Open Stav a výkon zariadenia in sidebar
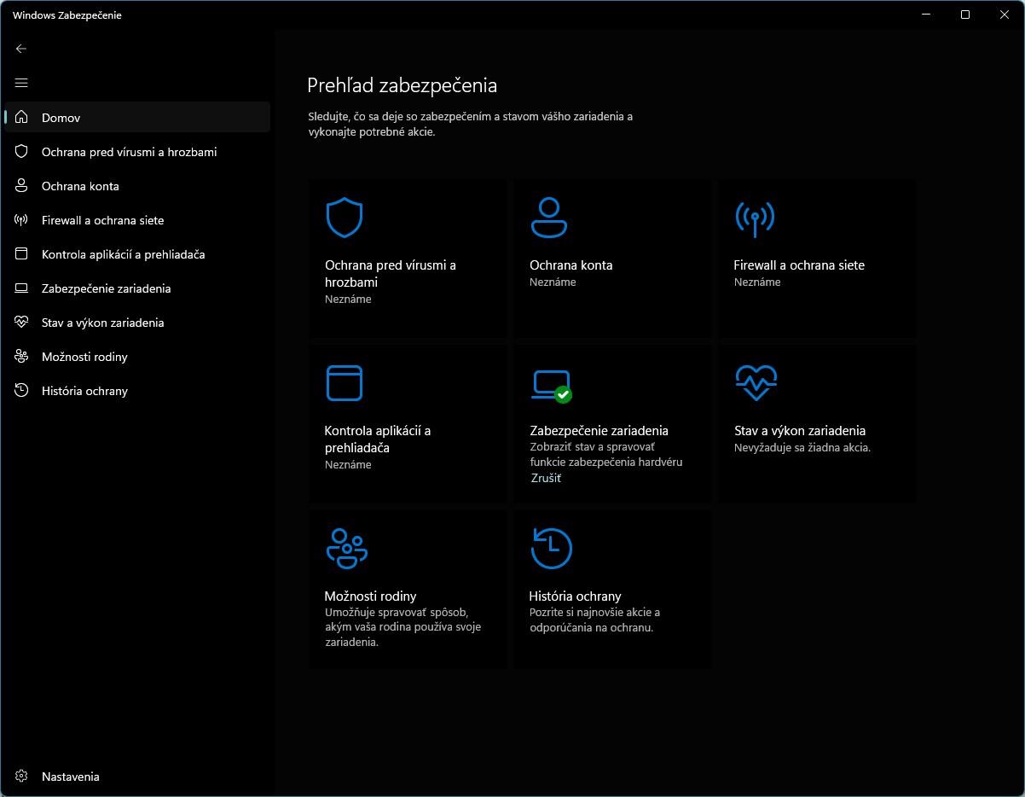 click(x=137, y=323)
